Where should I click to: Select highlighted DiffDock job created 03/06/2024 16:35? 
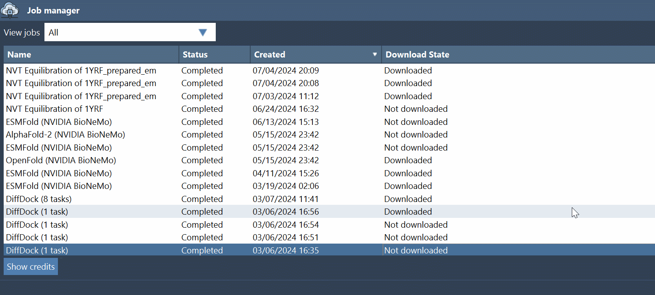coord(37,251)
